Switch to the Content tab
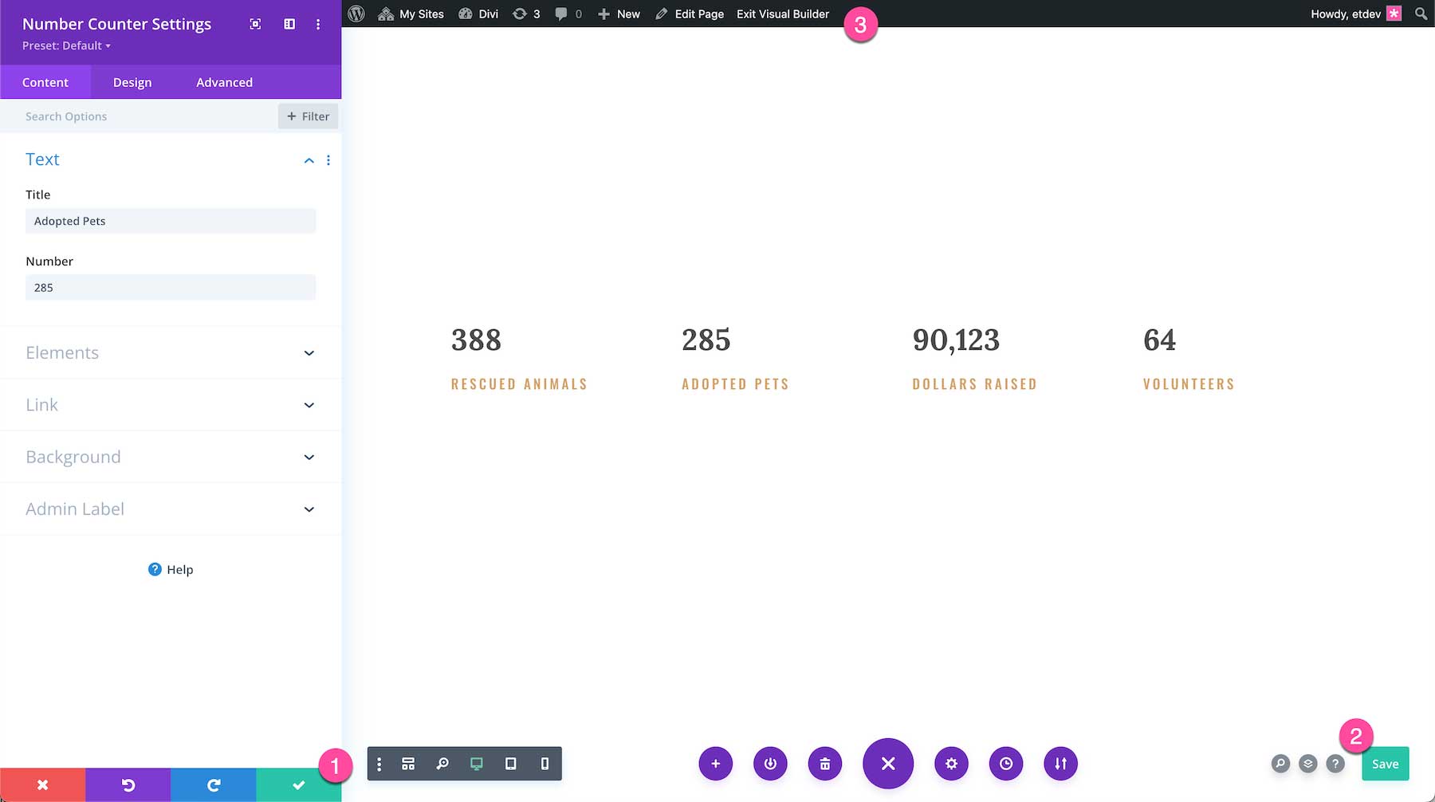Screen dimensions: 1435x802 click(x=45, y=82)
